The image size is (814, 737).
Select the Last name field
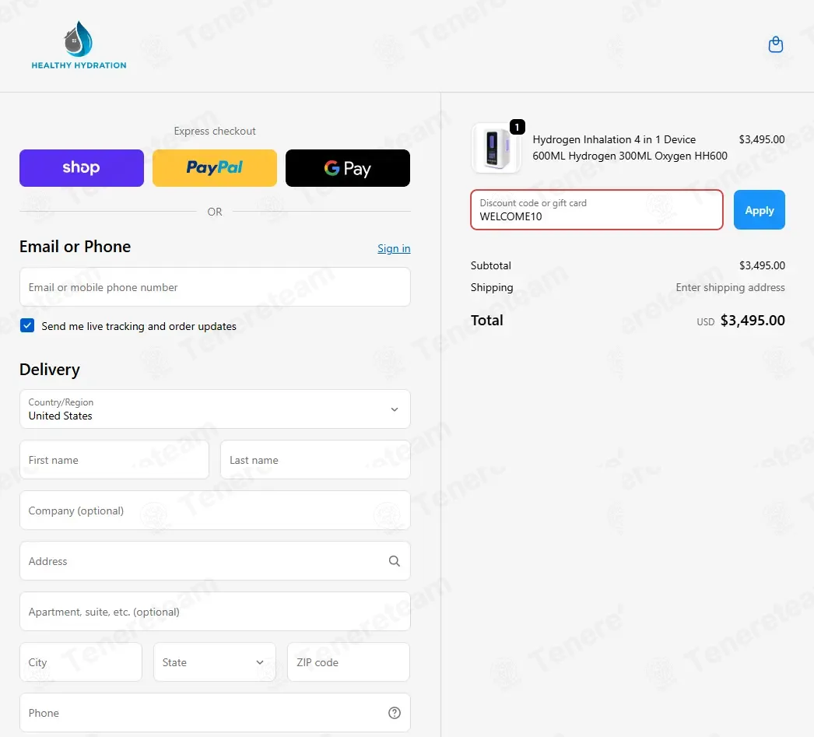click(316, 460)
